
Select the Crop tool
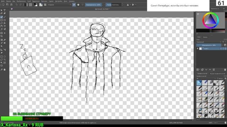1,36
